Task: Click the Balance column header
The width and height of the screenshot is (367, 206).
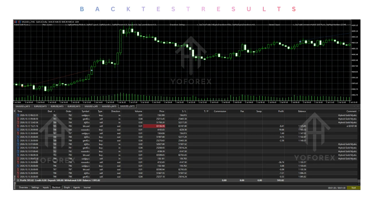Action: click(x=302, y=111)
